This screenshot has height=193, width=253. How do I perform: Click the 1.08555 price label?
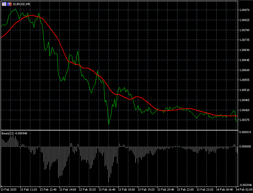[244, 80]
